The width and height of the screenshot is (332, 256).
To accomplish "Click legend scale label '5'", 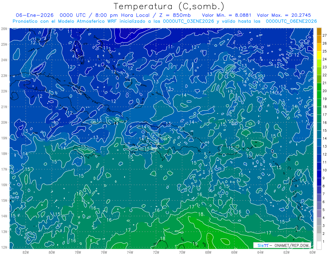I will pos(324,210).
